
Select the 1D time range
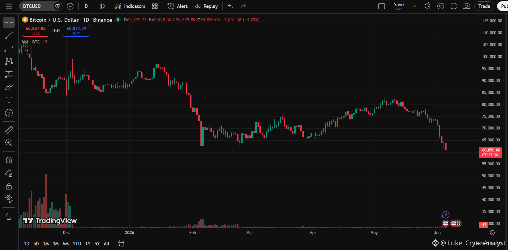click(27, 244)
